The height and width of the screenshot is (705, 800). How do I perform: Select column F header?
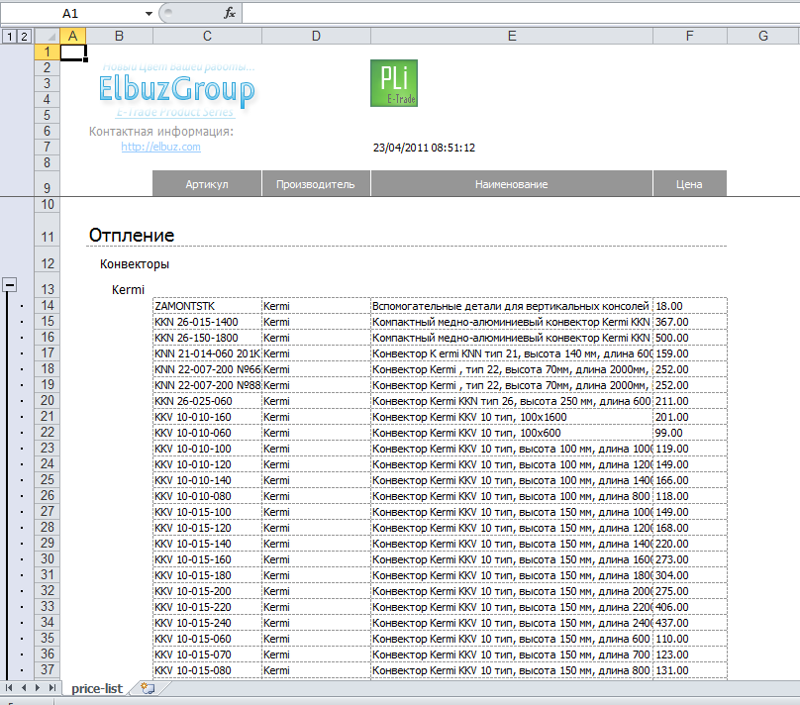click(690, 36)
